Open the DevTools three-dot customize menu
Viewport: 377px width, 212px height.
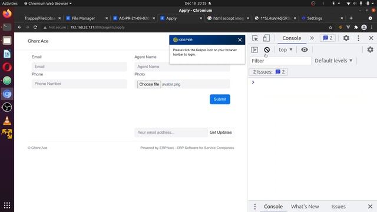pos(358,38)
